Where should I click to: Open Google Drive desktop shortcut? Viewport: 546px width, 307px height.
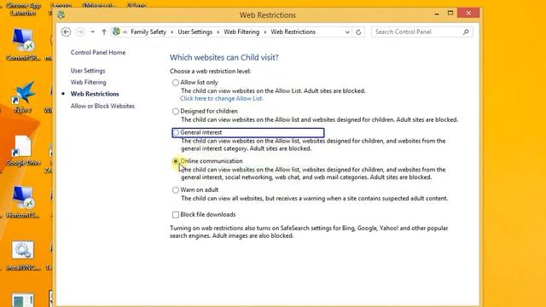tap(23, 150)
